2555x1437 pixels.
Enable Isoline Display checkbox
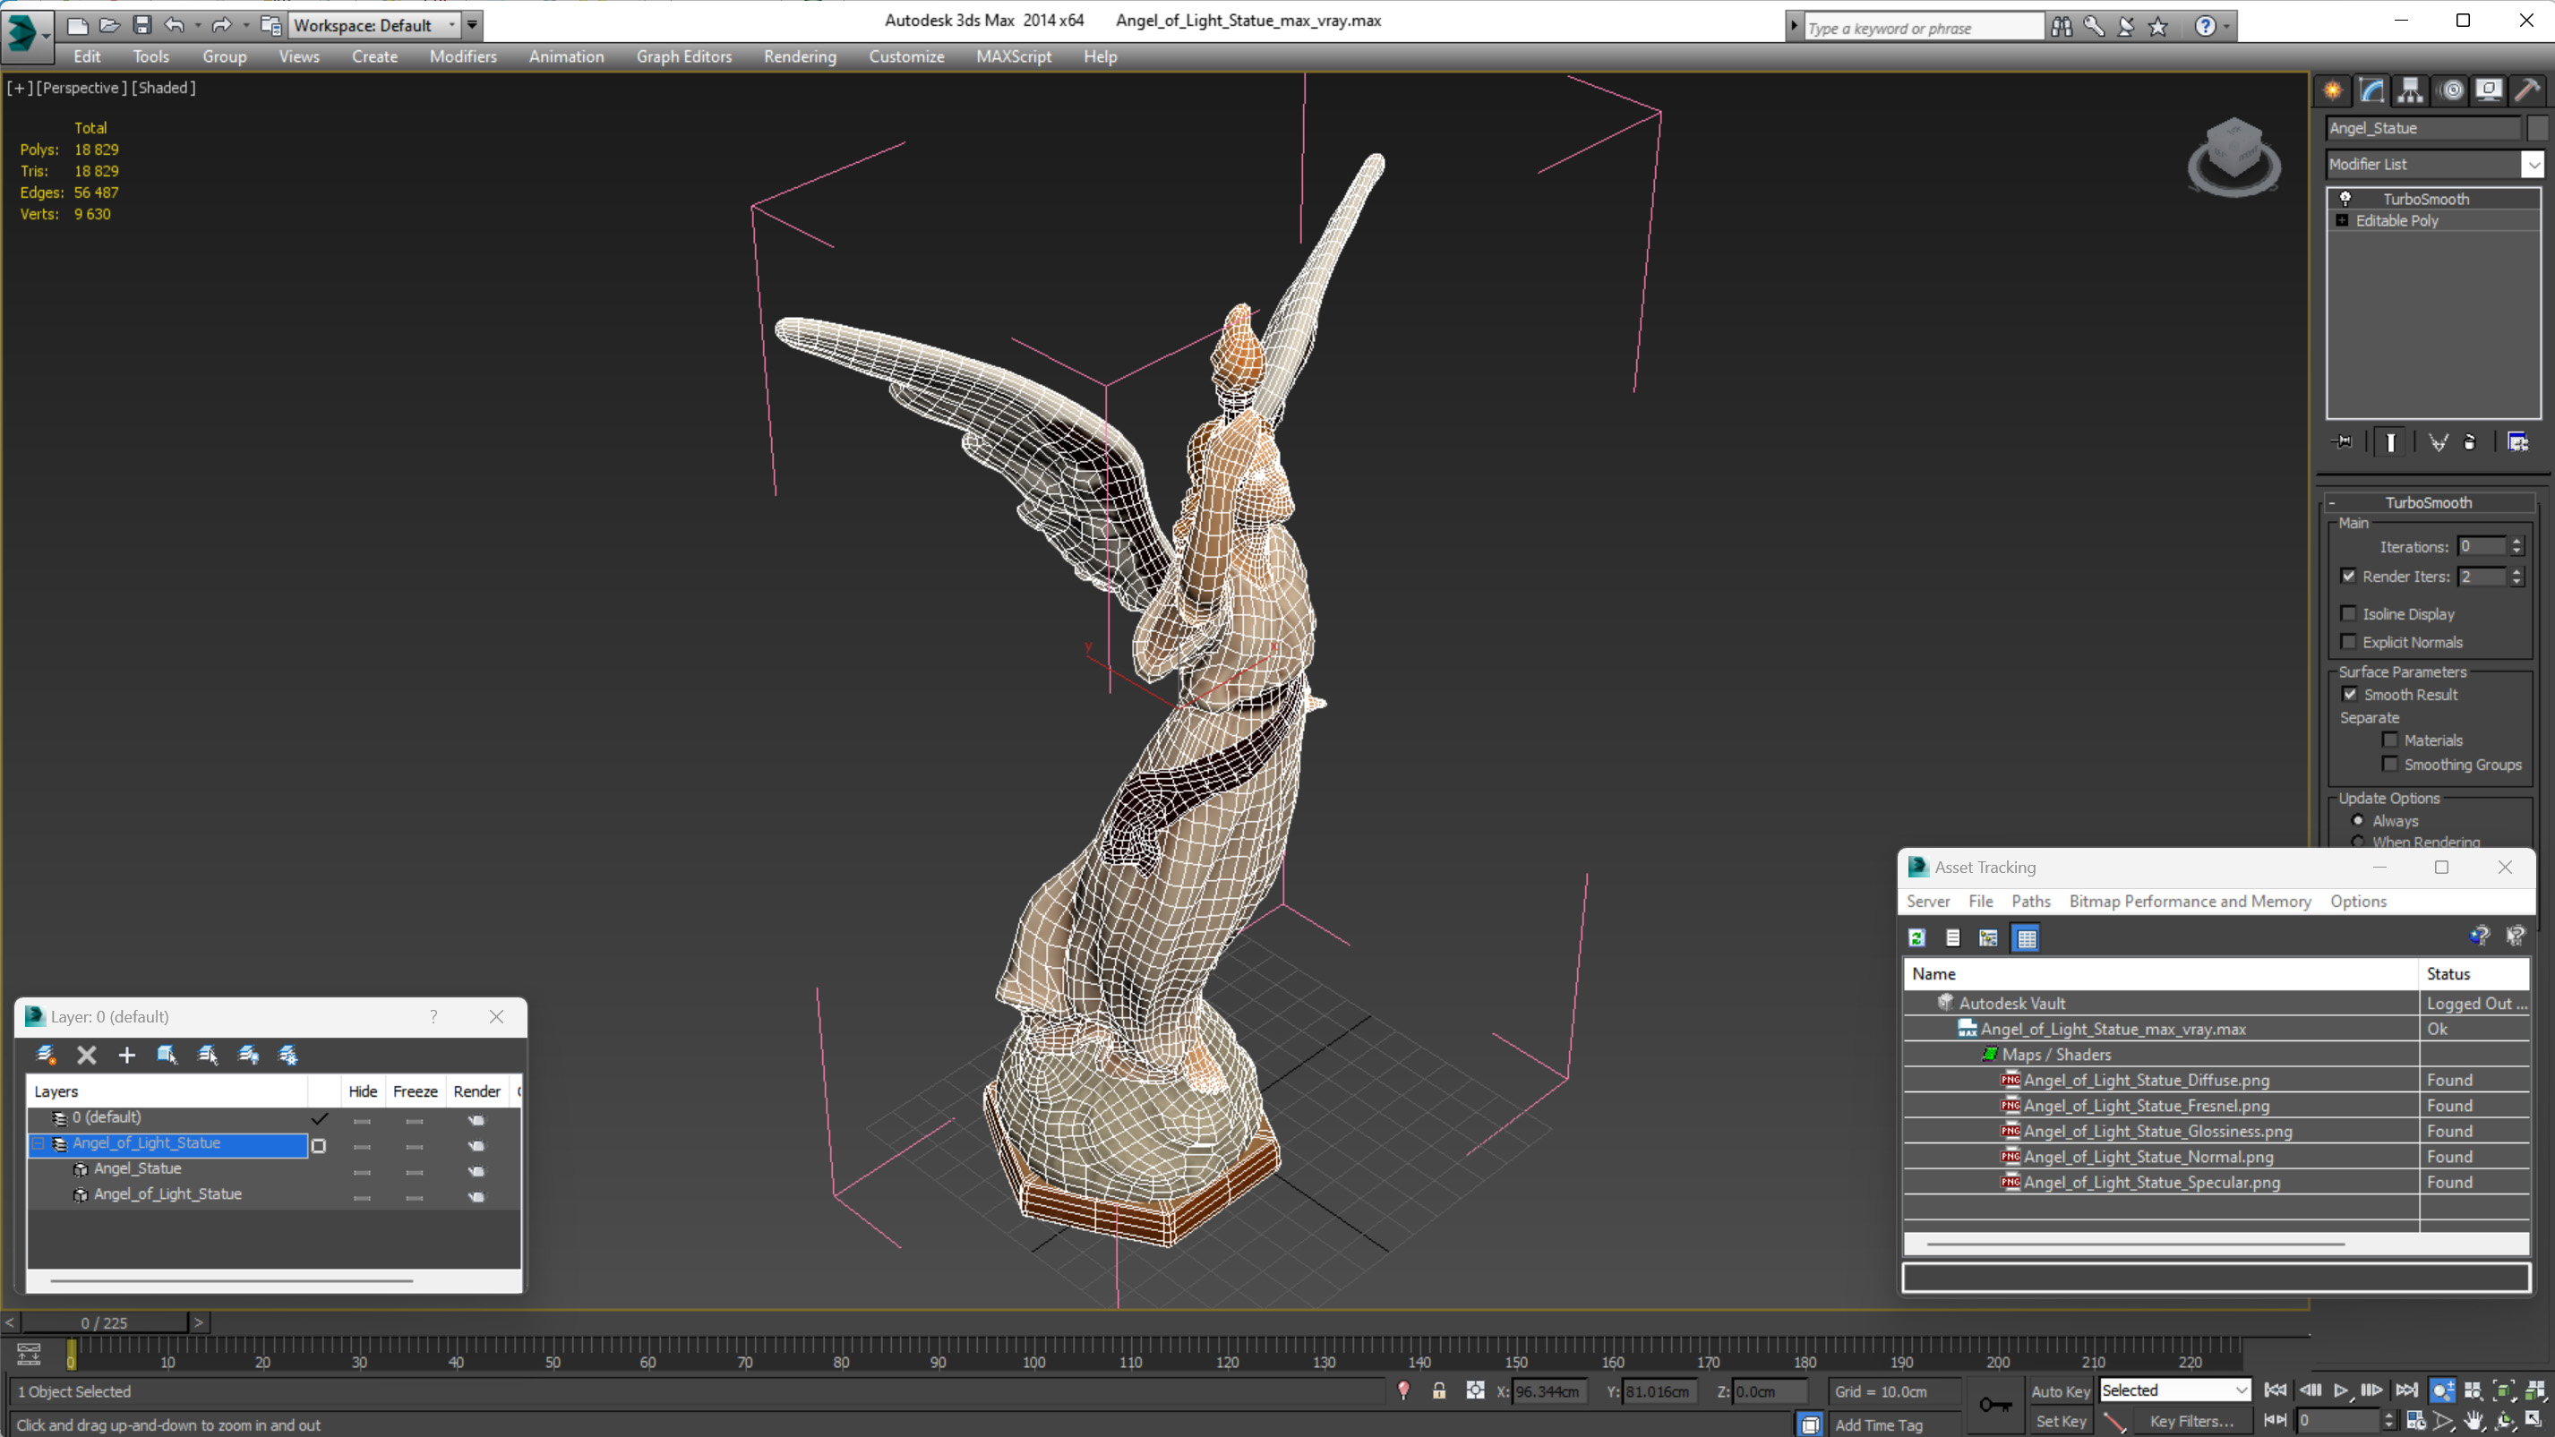tap(2348, 614)
